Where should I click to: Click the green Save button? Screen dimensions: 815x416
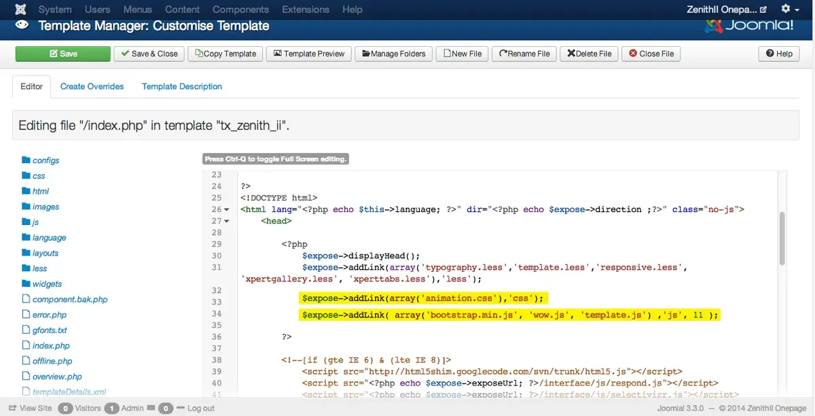(63, 54)
